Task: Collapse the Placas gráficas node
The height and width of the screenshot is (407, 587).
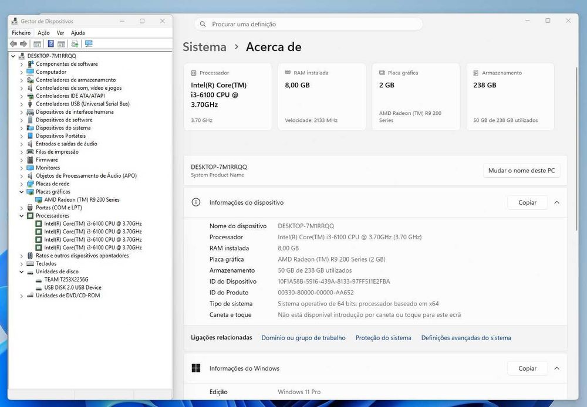Action: click(x=21, y=192)
